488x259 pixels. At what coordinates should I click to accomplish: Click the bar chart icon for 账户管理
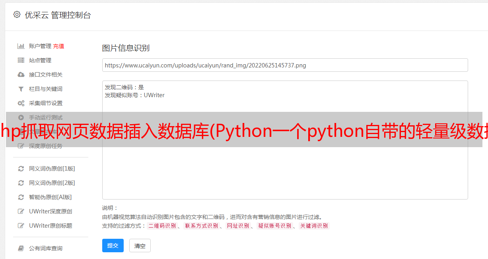click(21, 46)
